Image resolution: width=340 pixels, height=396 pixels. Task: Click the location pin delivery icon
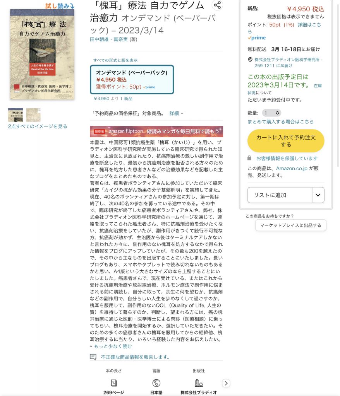pos(250,60)
